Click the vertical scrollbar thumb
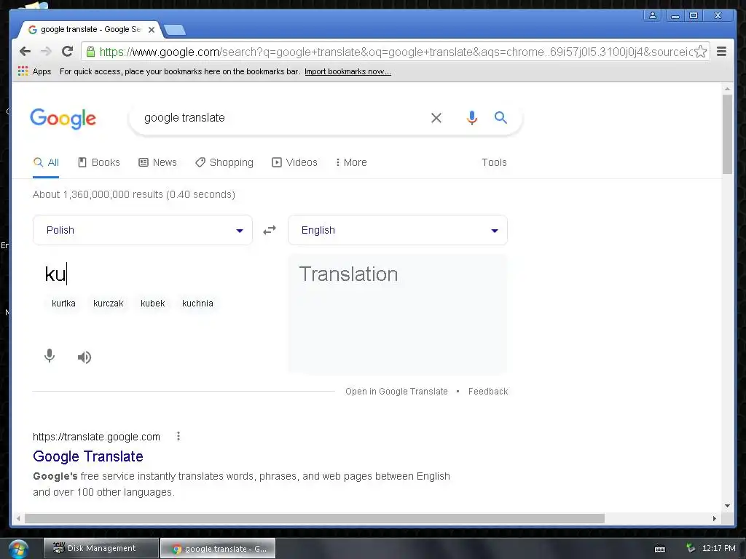The image size is (746, 559). [726, 134]
